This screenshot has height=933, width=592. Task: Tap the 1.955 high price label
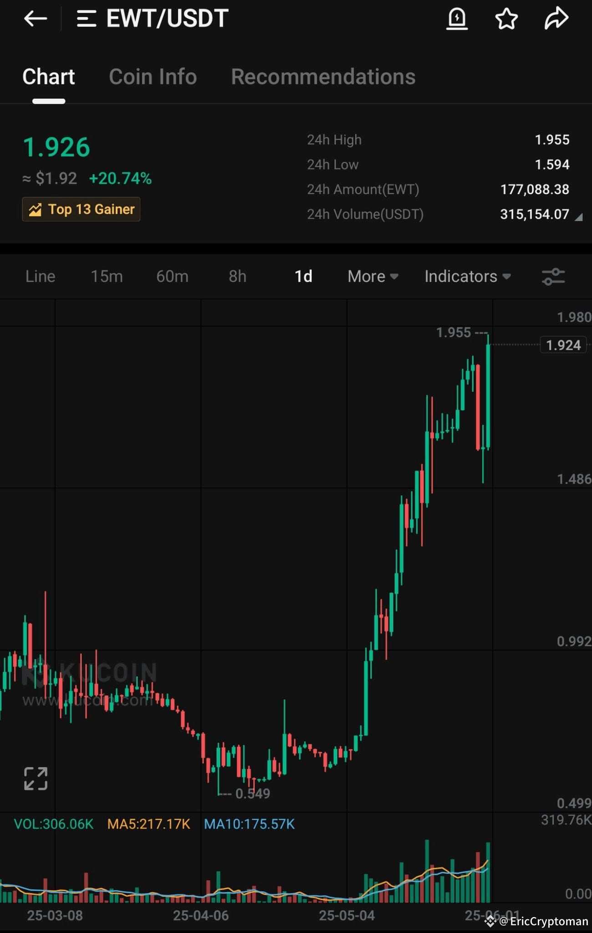(454, 333)
